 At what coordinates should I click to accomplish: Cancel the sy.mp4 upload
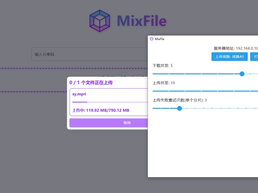108,123
